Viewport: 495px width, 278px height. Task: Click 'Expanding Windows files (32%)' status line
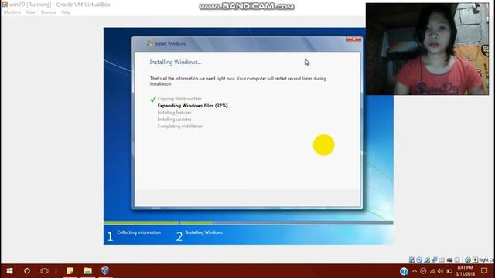[x=195, y=106]
